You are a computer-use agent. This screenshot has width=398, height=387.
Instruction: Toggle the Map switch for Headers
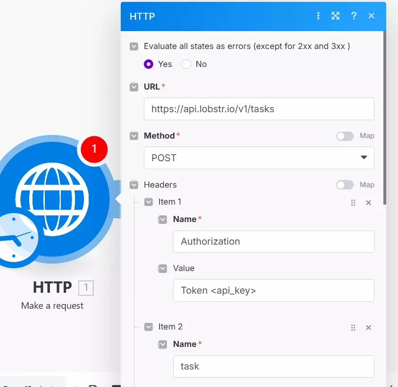tap(345, 185)
